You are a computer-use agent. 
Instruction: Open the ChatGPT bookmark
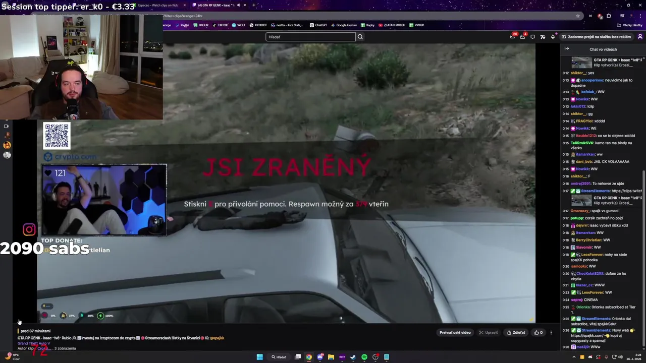[318, 25]
